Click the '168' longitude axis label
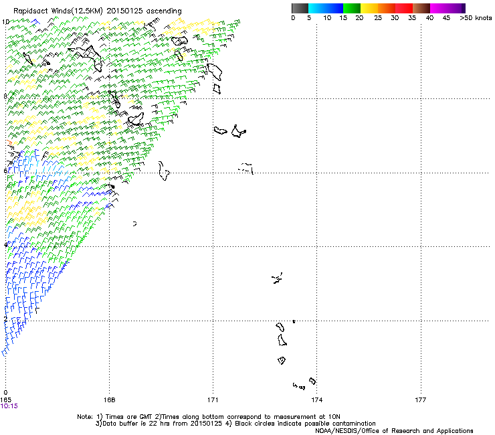The height and width of the screenshot is (435, 495). pyautogui.click(x=109, y=400)
